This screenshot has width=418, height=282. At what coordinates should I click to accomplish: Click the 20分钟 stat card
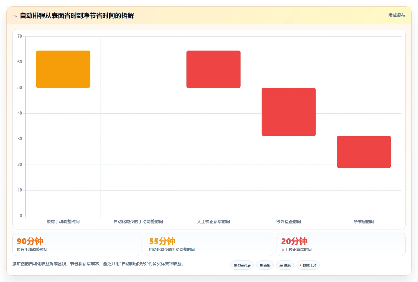(341, 244)
